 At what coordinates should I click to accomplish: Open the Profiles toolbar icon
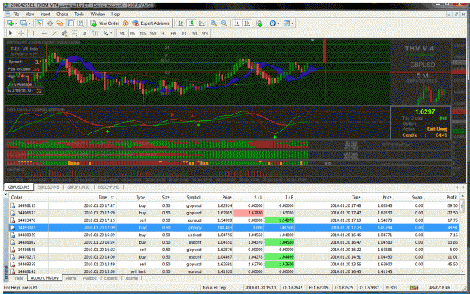coord(23,23)
